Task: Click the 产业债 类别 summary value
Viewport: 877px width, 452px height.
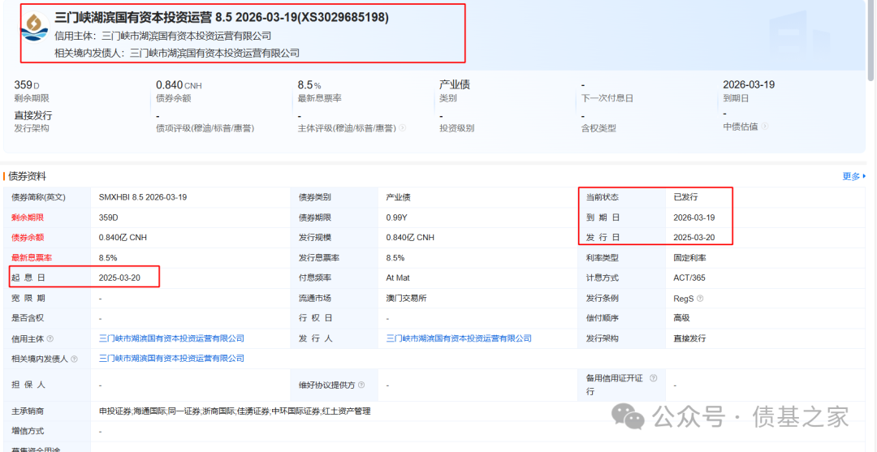Action: tap(455, 85)
